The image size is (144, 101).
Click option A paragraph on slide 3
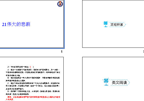pyautogui.click(x=33, y=72)
